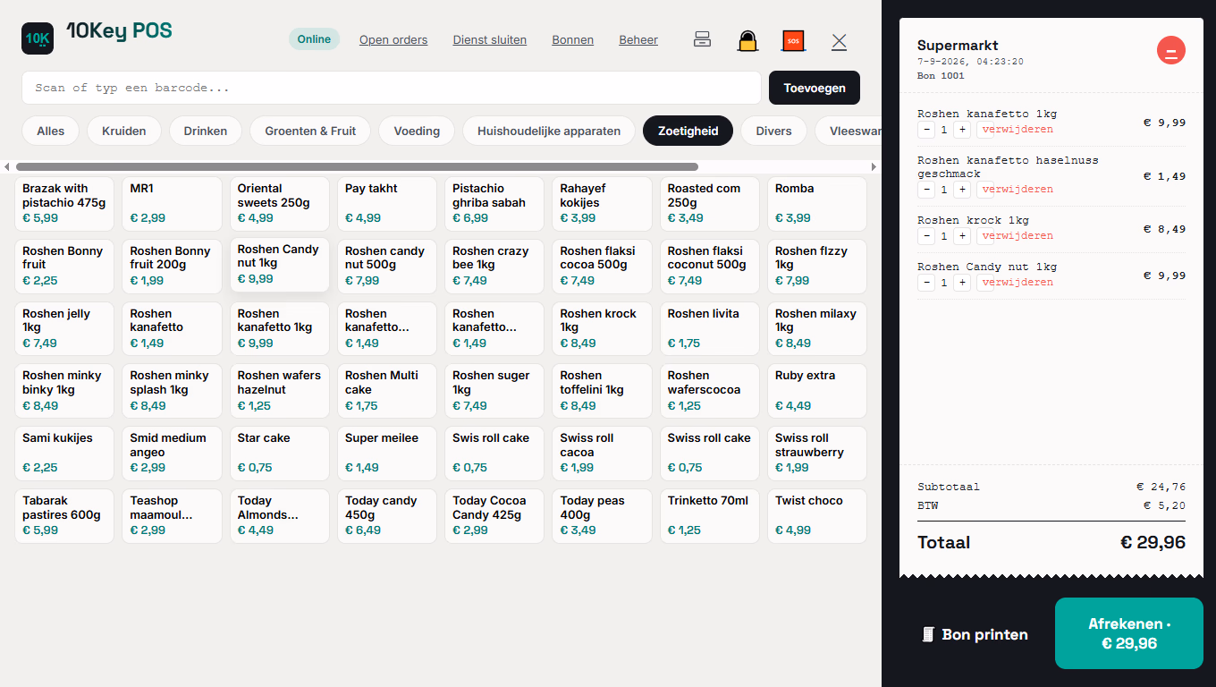Screen dimensions: 1216x687
Task: Add Roshen toffelini 1kg product
Action: 603,391
